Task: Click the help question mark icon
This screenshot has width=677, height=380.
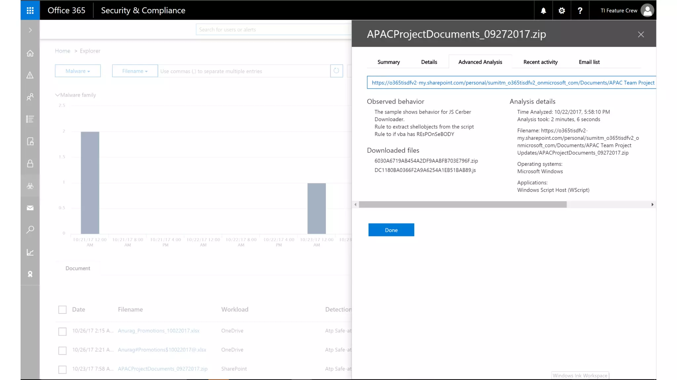Action: 580,11
